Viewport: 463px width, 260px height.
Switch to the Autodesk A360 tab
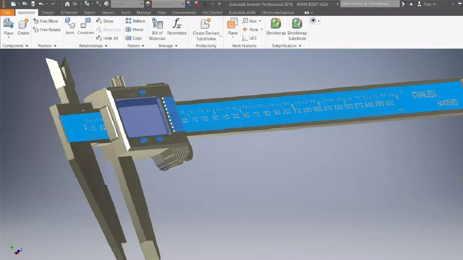point(242,12)
